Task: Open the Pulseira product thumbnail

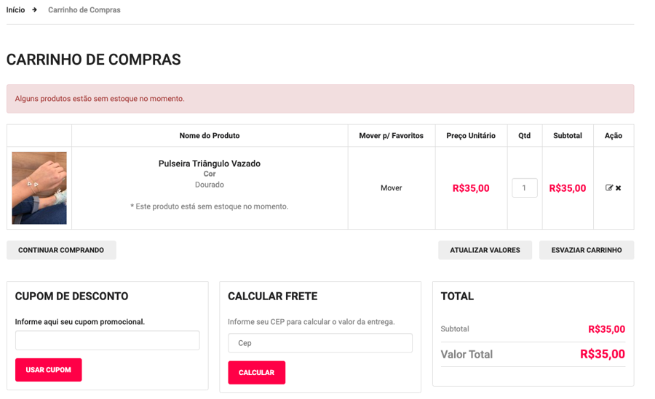Action: [39, 188]
